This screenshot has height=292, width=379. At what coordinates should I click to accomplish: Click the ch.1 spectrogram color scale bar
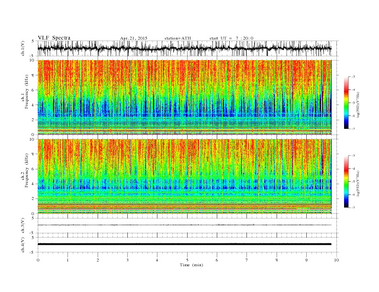click(x=346, y=103)
